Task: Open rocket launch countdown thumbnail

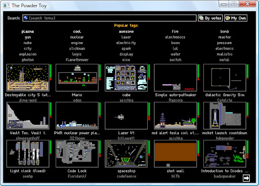Action: [x=225, y=116]
